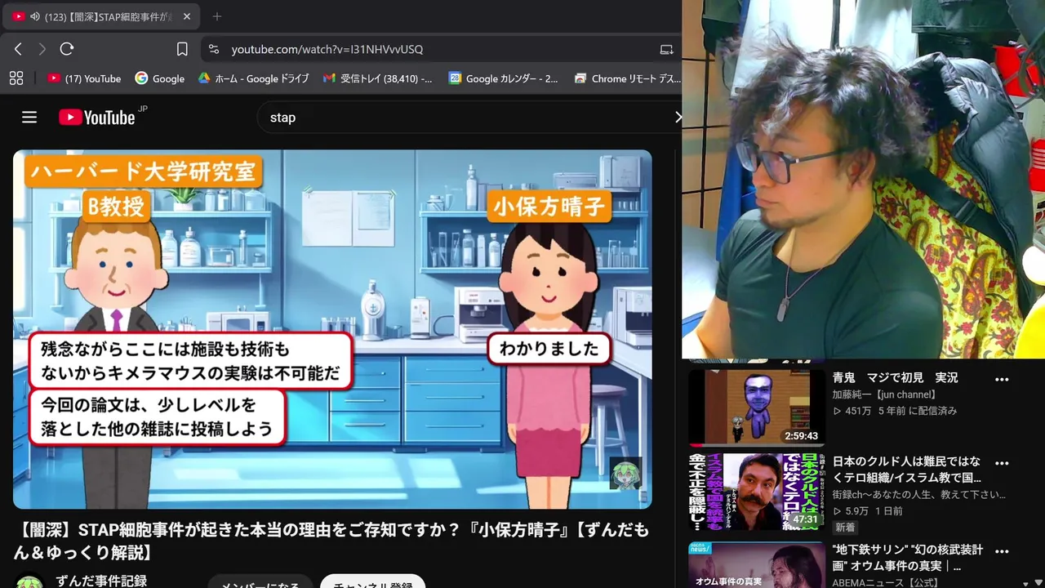The image size is (1045, 588).
Task: Open 加藤純一 jun channel name
Action: (x=883, y=394)
